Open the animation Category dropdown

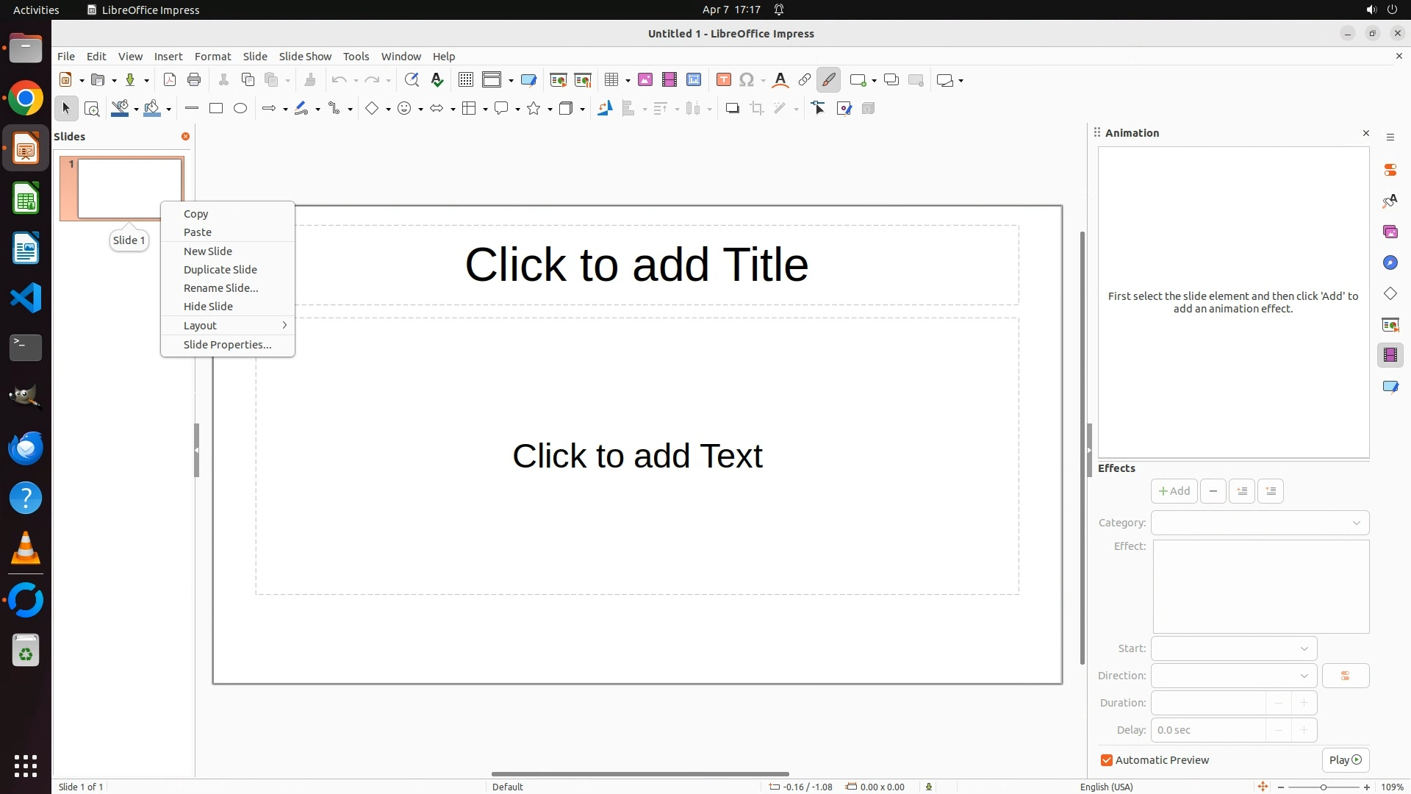(1260, 523)
